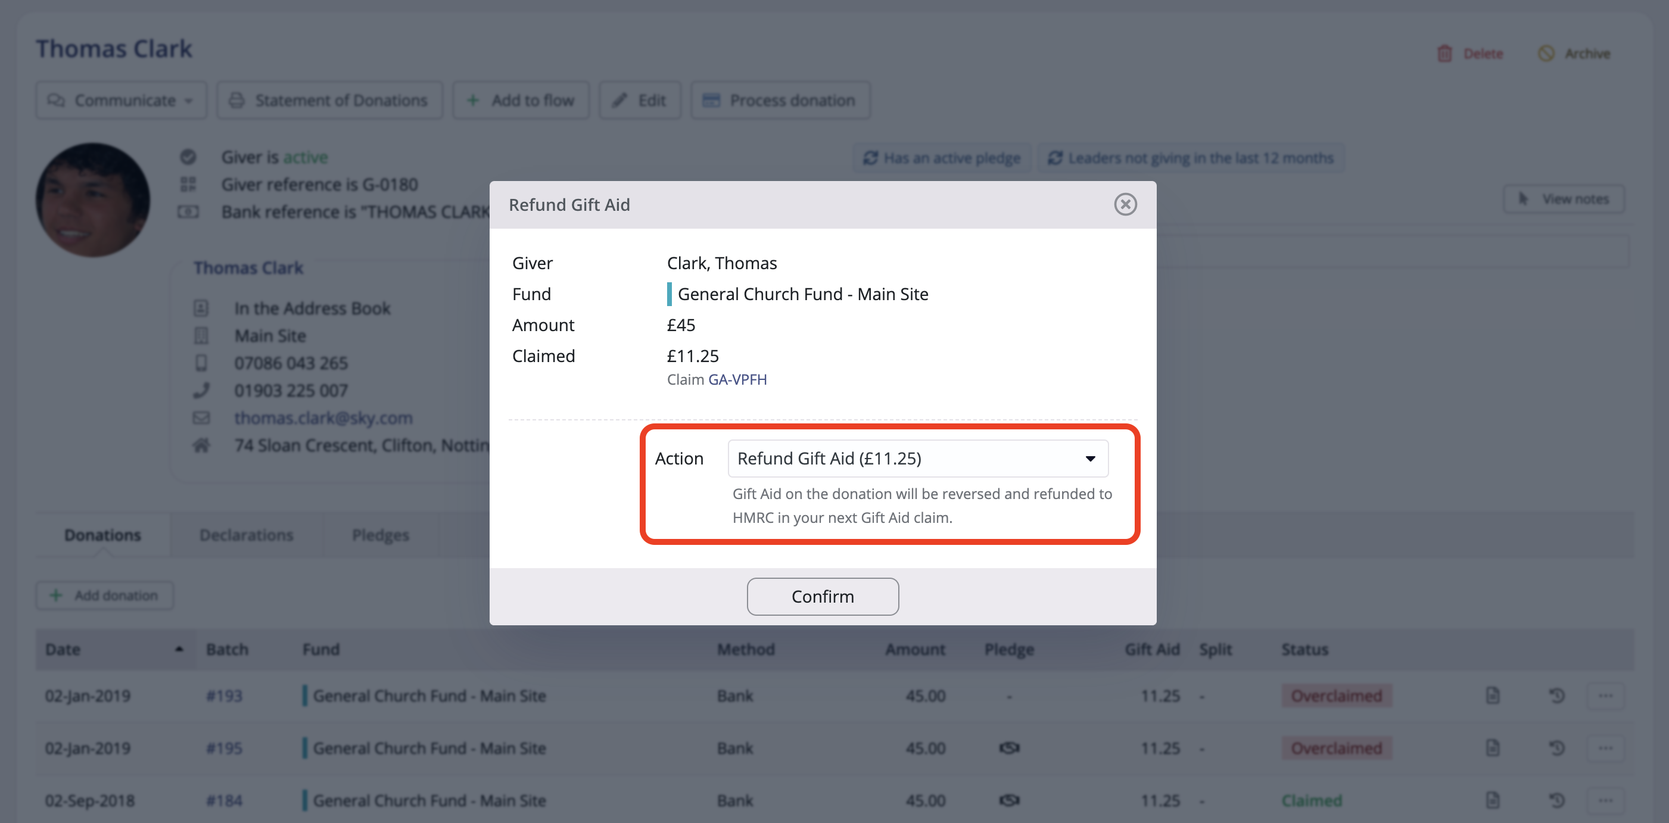Open claim GA-VPFH link
The width and height of the screenshot is (1669, 823).
click(737, 379)
